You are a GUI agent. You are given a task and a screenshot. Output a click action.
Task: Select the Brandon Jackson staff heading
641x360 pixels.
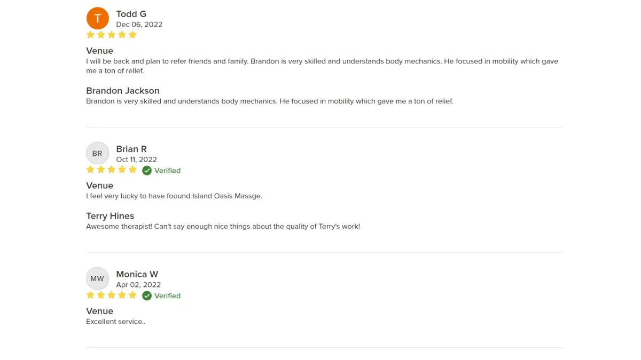click(123, 91)
